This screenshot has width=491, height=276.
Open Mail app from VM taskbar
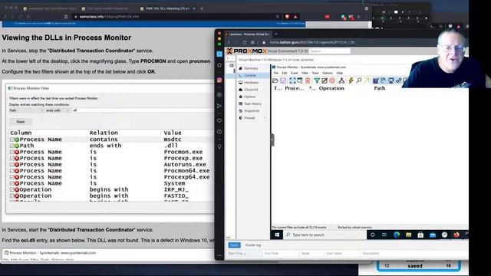(x=433, y=235)
